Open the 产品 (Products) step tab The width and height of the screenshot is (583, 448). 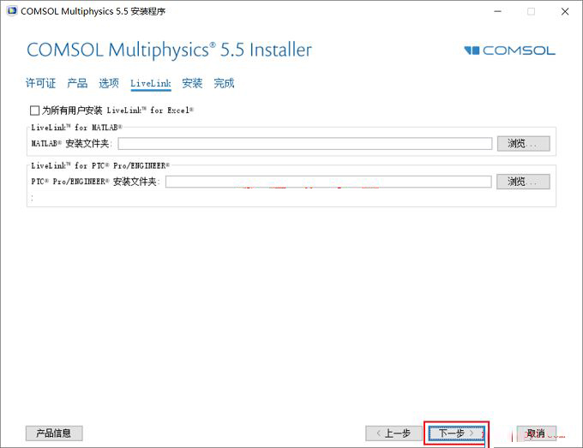point(77,83)
